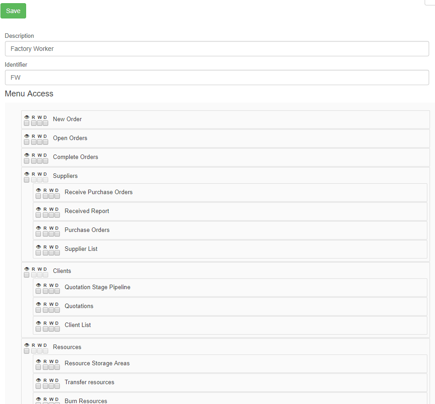The width and height of the screenshot is (435, 404).
Task: Click the eye icon for Supplier List
Action: (x=38, y=247)
